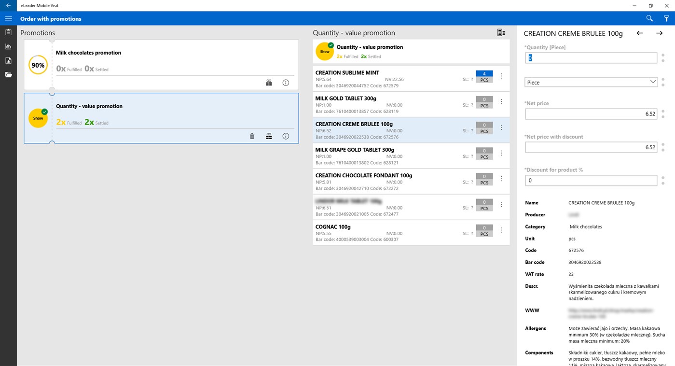Focus the Discount for product % field

click(x=591, y=181)
